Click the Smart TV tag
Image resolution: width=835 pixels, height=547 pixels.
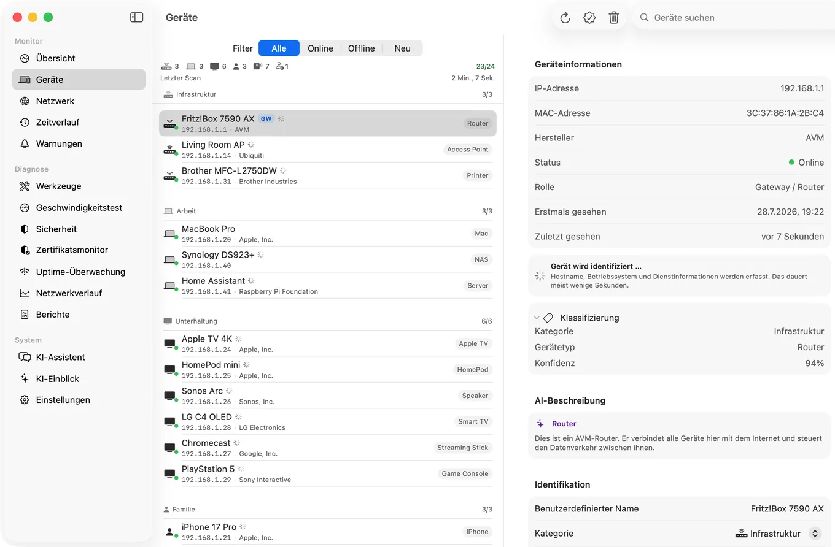pyautogui.click(x=473, y=422)
